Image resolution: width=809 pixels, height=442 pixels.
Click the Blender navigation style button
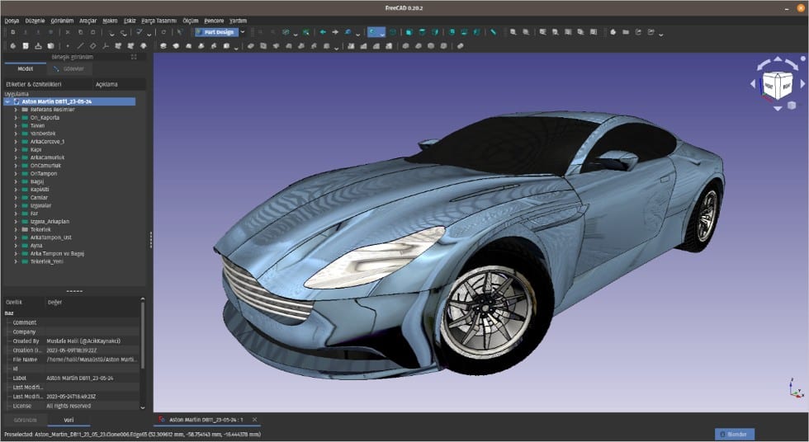point(735,435)
